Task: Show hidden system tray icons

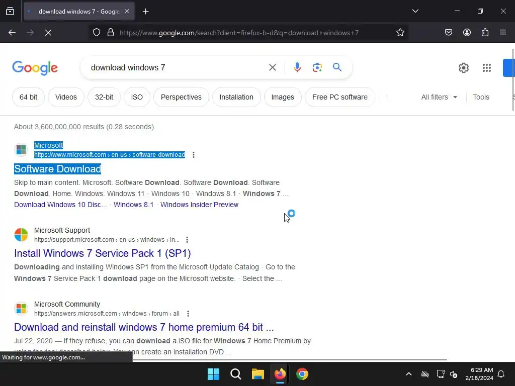Action: (x=408, y=374)
